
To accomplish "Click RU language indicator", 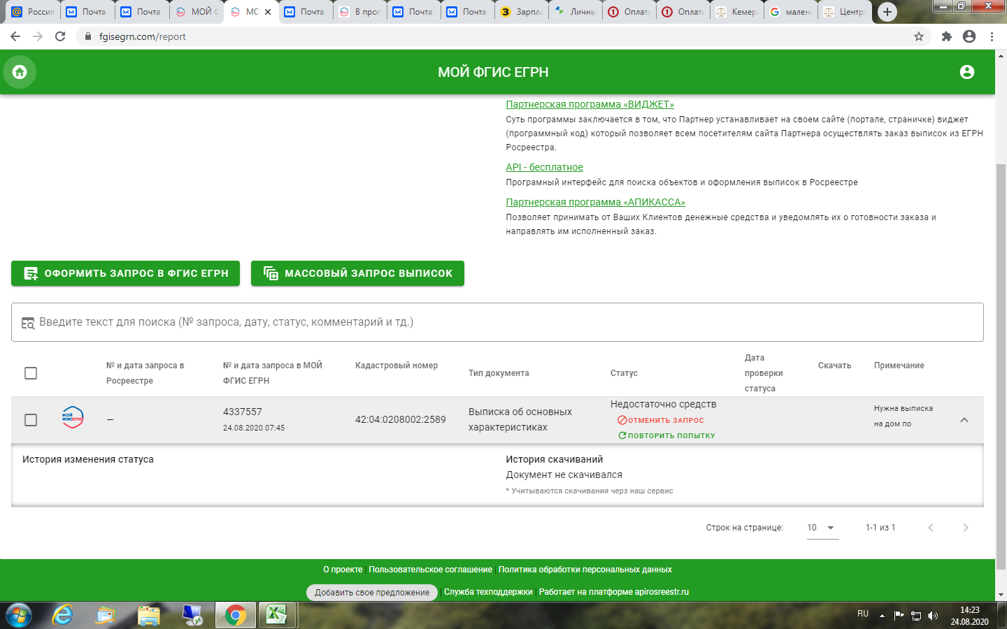I will [863, 614].
